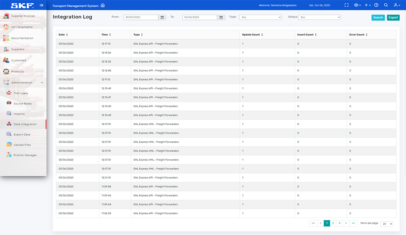Open the eye view options in header
The image size is (406, 235).
(x=357, y=5)
